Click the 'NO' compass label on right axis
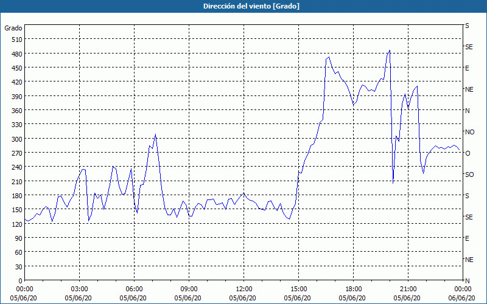Image resolution: width=487 pixels, height=304 pixels. click(469, 132)
